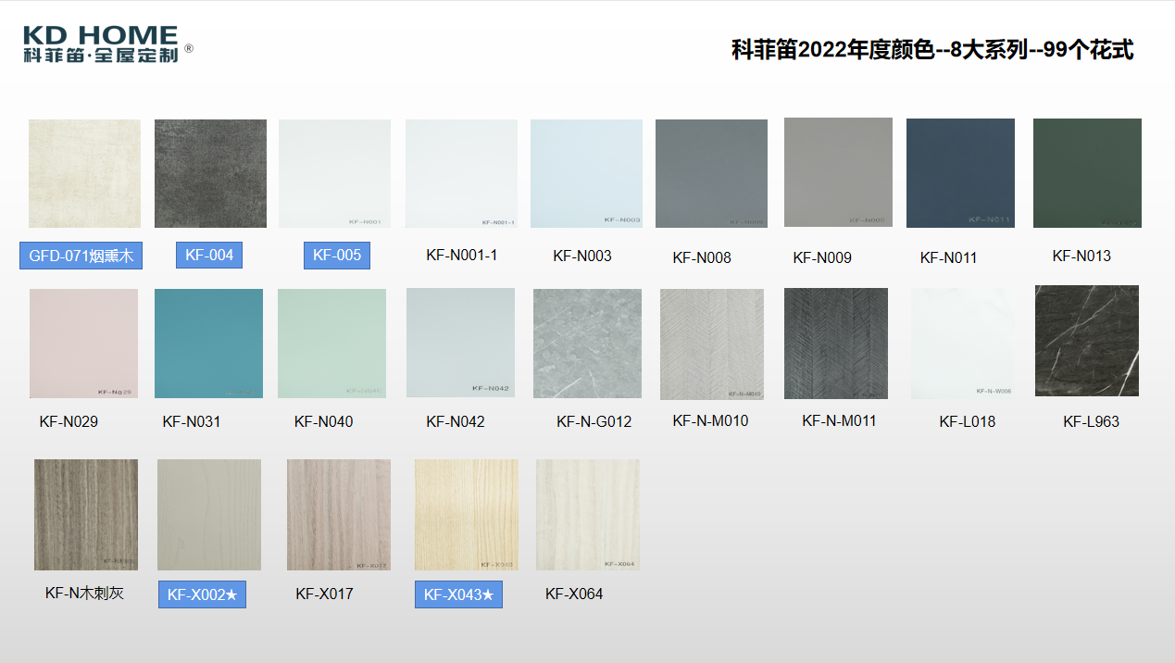Choose the pale pink swatch above KF-N029

pyautogui.click(x=83, y=344)
